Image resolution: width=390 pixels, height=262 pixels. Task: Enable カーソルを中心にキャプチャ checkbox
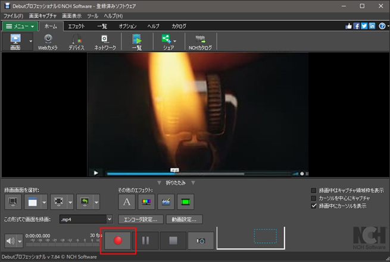[x=314, y=198]
